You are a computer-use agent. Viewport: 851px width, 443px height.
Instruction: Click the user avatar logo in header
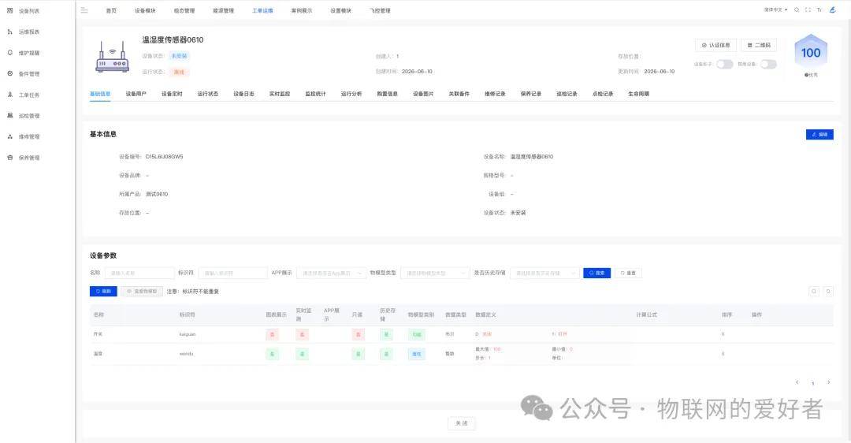point(833,9)
